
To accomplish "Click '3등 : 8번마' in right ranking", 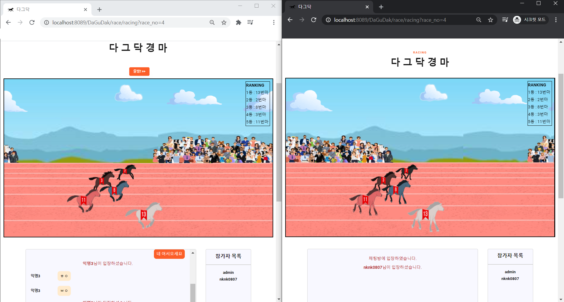I will click(538, 107).
